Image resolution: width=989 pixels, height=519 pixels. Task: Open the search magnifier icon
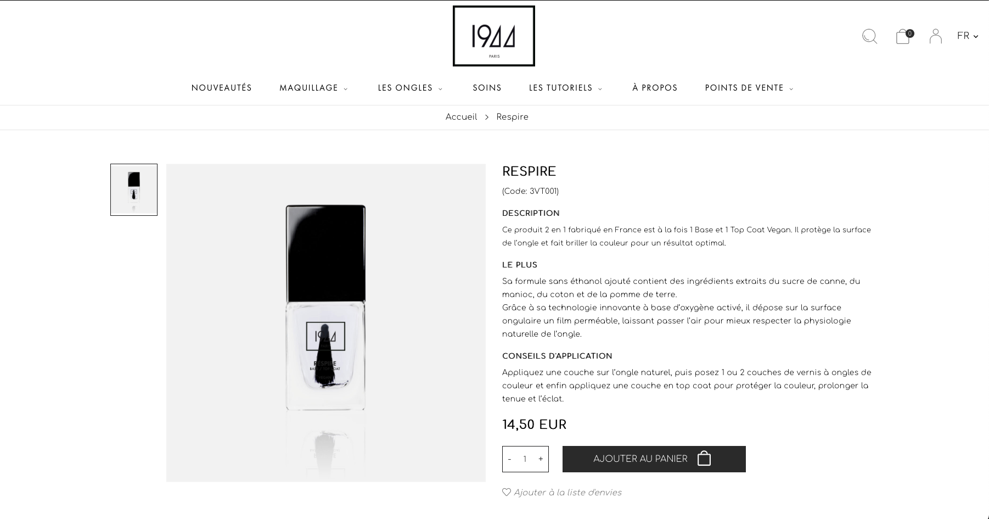point(870,36)
